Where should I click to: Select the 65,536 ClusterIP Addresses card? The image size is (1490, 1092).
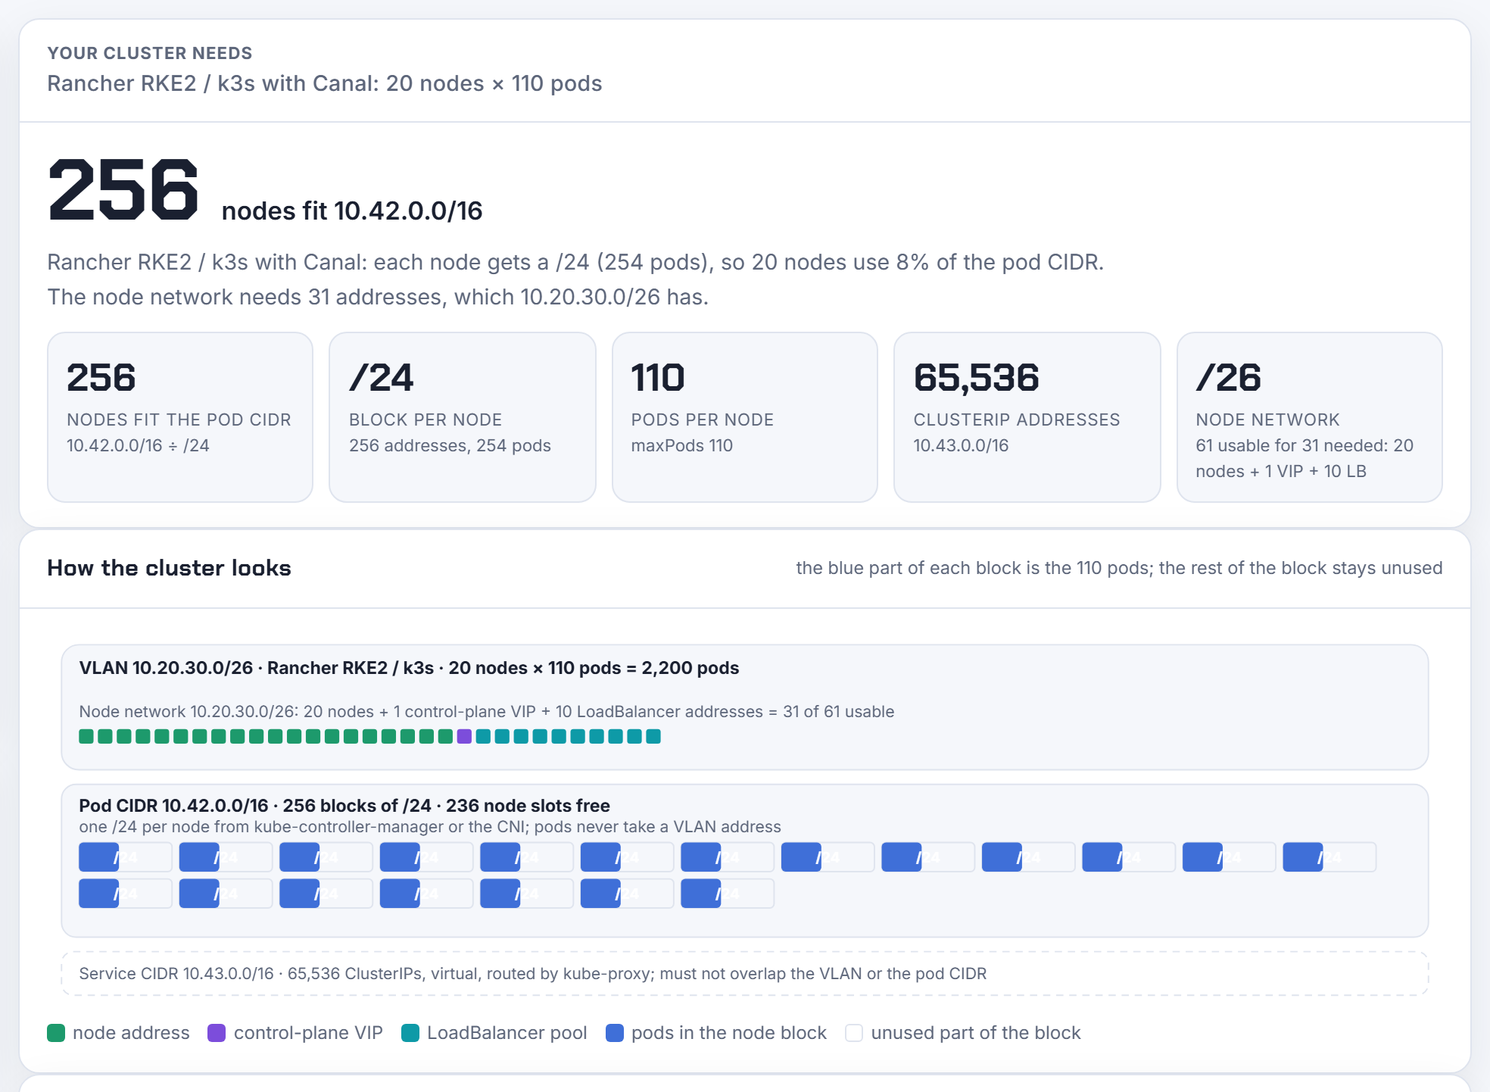[x=1027, y=417]
